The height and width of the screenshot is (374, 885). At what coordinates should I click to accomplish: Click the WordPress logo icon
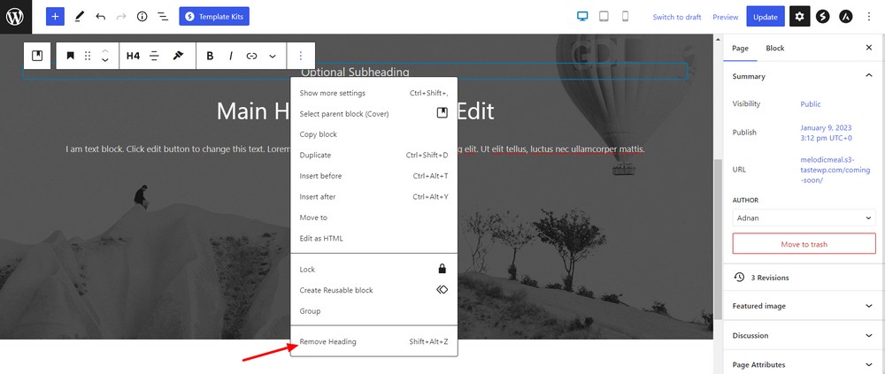(15, 17)
